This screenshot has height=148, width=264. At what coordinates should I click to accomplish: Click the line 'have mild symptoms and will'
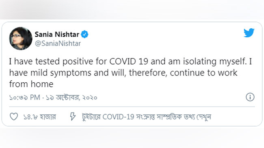pyautogui.click(x=123, y=73)
